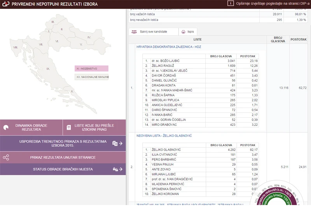Select XII. Nacionalne manjine constituency
This screenshot has width=311, height=207.
[91, 77]
